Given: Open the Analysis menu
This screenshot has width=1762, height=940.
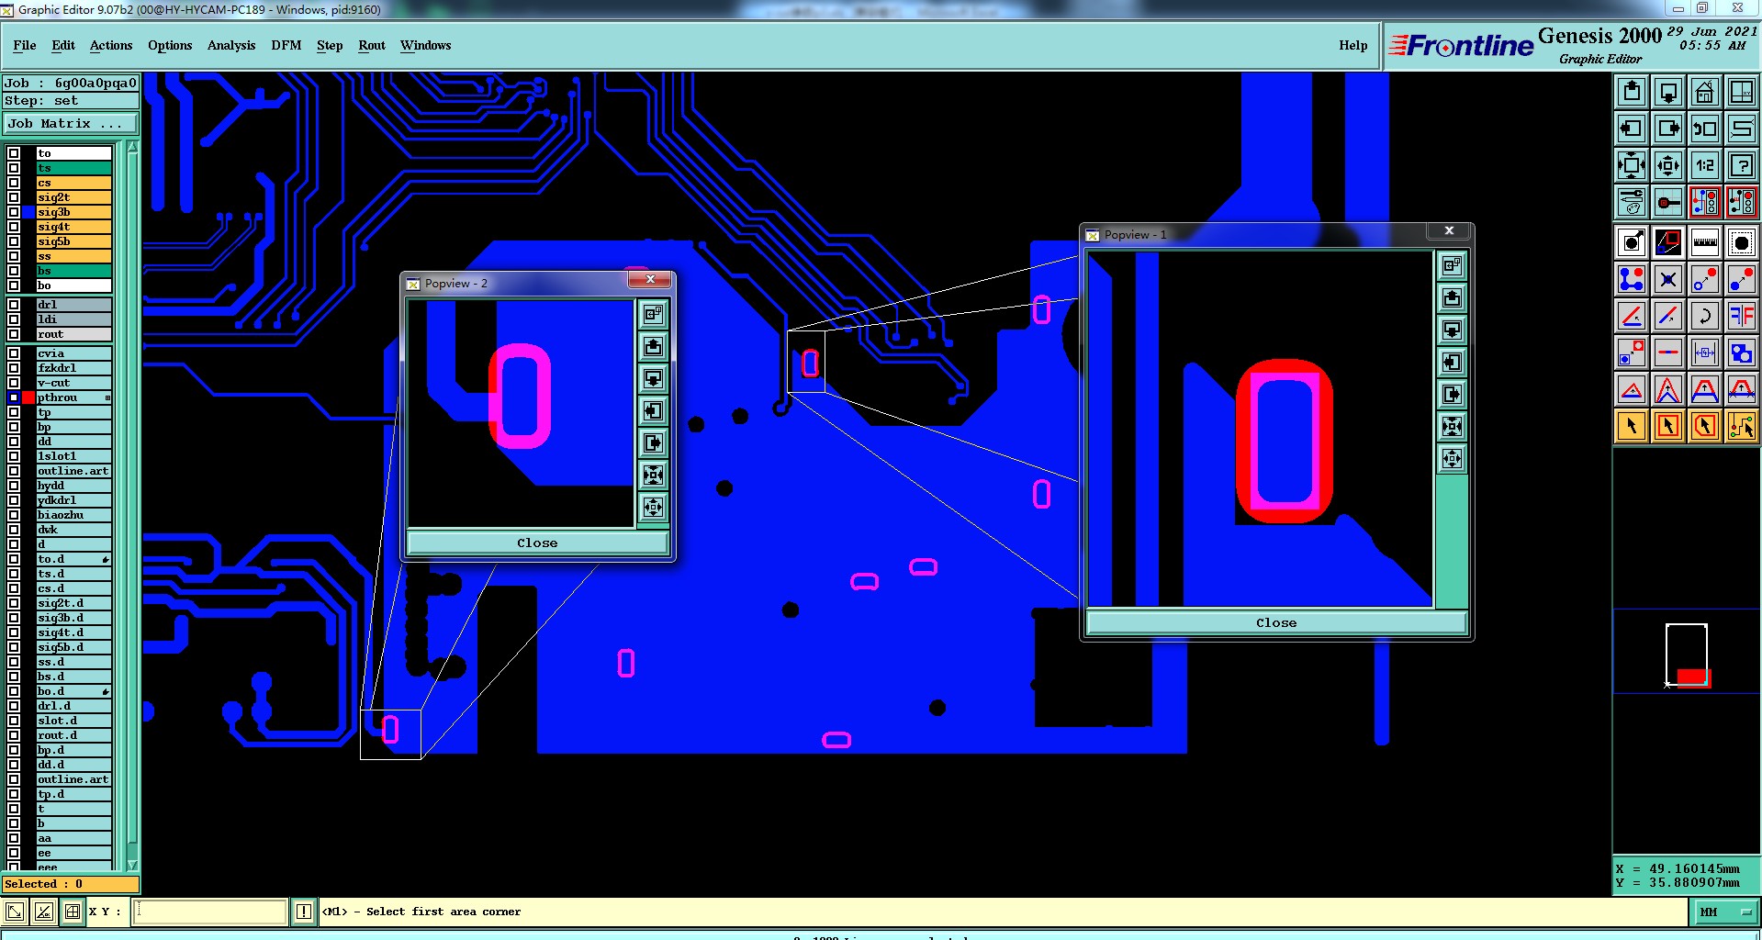Looking at the screenshot, I should 231,45.
